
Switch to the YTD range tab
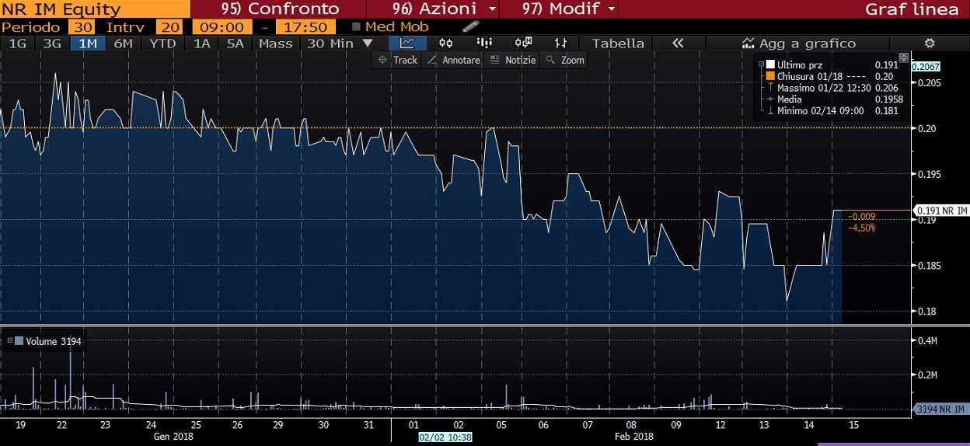point(162,44)
